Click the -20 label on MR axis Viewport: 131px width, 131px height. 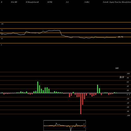128,99
